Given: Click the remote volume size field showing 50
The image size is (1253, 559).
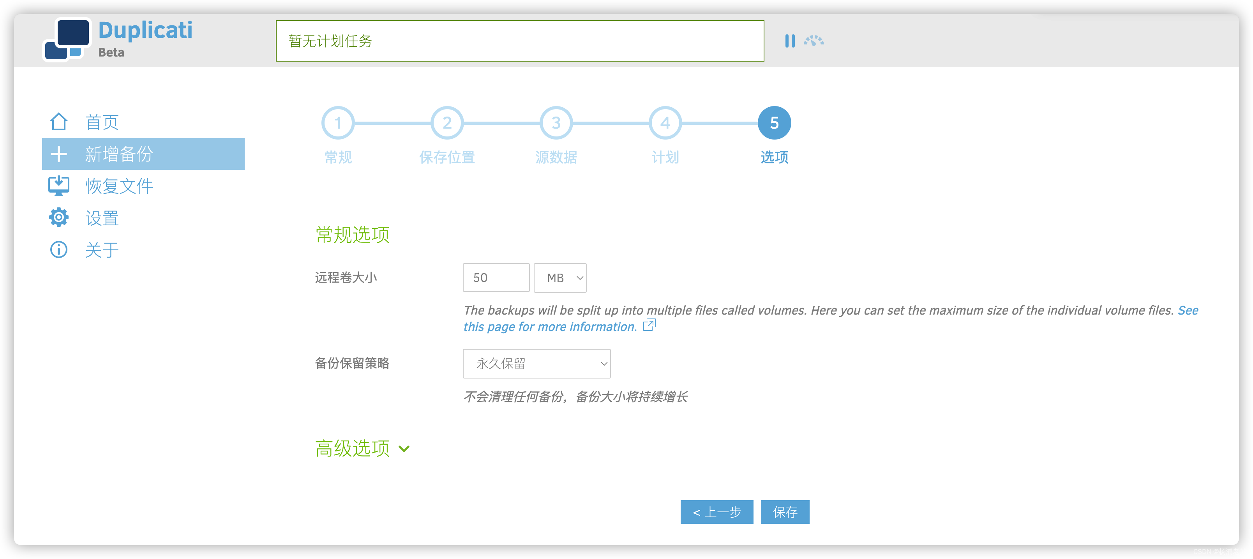Looking at the screenshot, I should click(496, 278).
